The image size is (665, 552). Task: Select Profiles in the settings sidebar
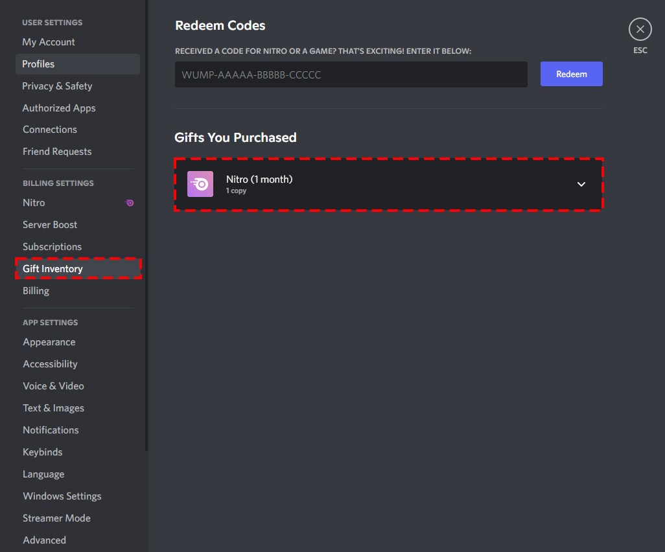pyautogui.click(x=39, y=64)
